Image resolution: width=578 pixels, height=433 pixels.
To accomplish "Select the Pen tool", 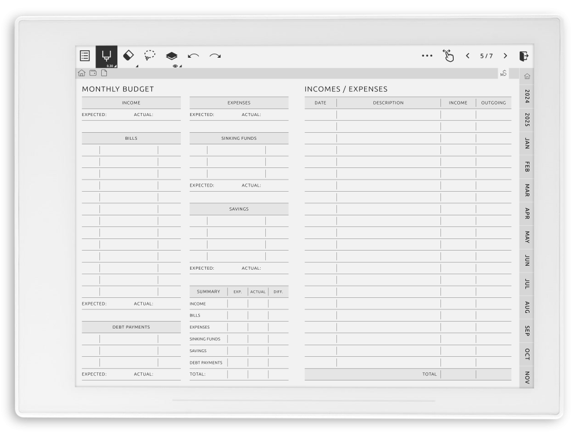I will [x=106, y=55].
